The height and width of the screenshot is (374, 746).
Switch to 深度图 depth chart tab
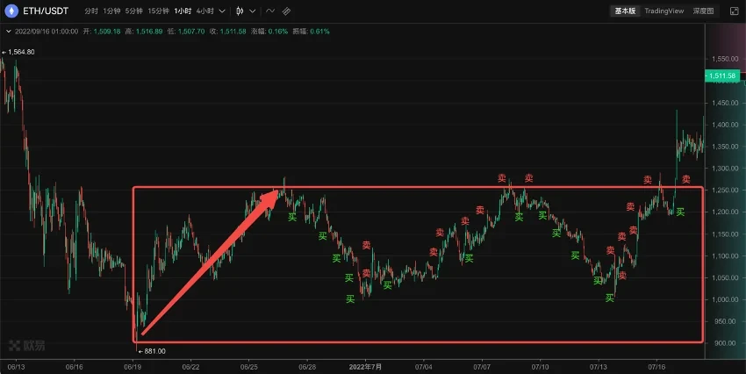coord(704,11)
